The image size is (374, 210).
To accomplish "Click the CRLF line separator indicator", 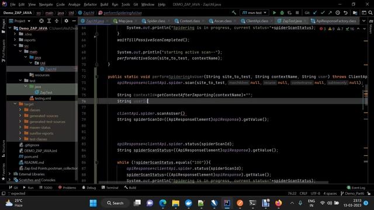I will 303,193.
